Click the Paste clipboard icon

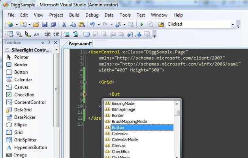click(x=81, y=24)
